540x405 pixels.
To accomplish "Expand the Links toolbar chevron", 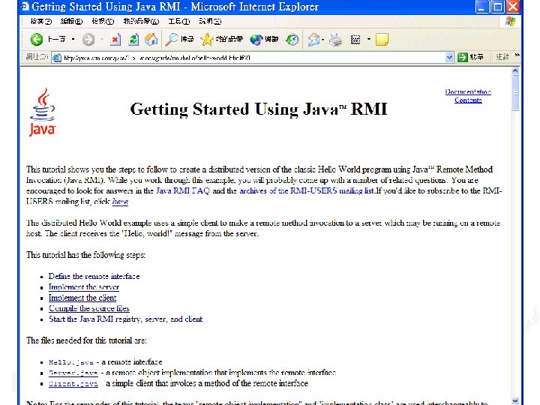I will tap(517, 55).
